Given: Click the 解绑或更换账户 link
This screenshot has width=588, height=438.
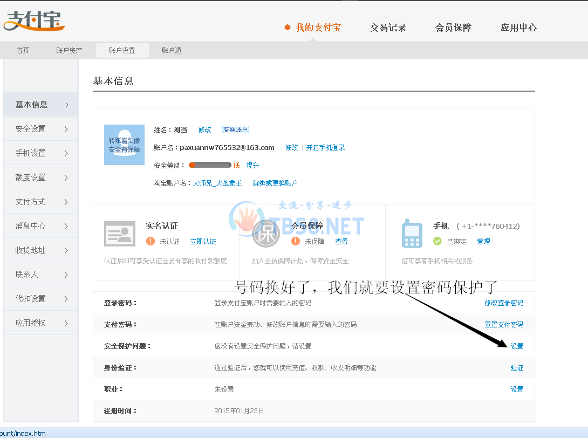Looking at the screenshot, I should pos(275,183).
